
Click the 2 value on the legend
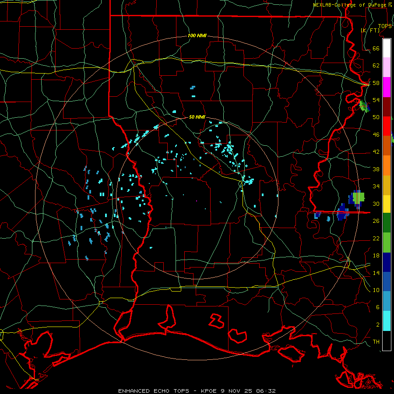pos(378,325)
